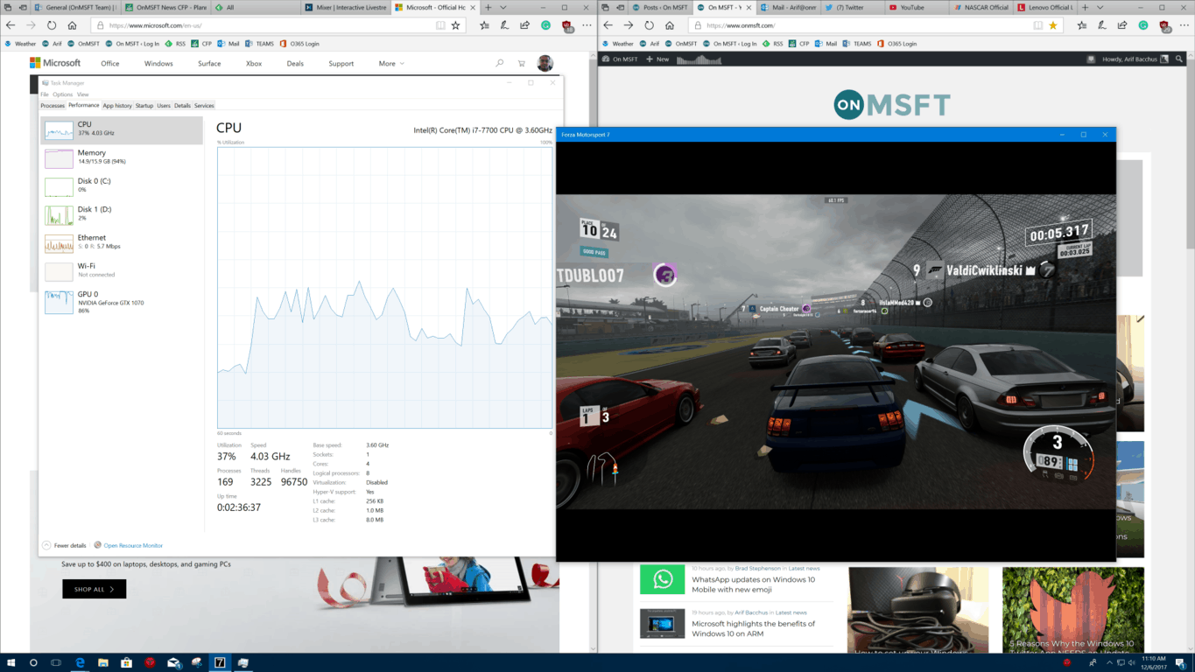The image size is (1195, 672).
Task: Open the Surface link on Microsoft nav
Action: (209, 63)
